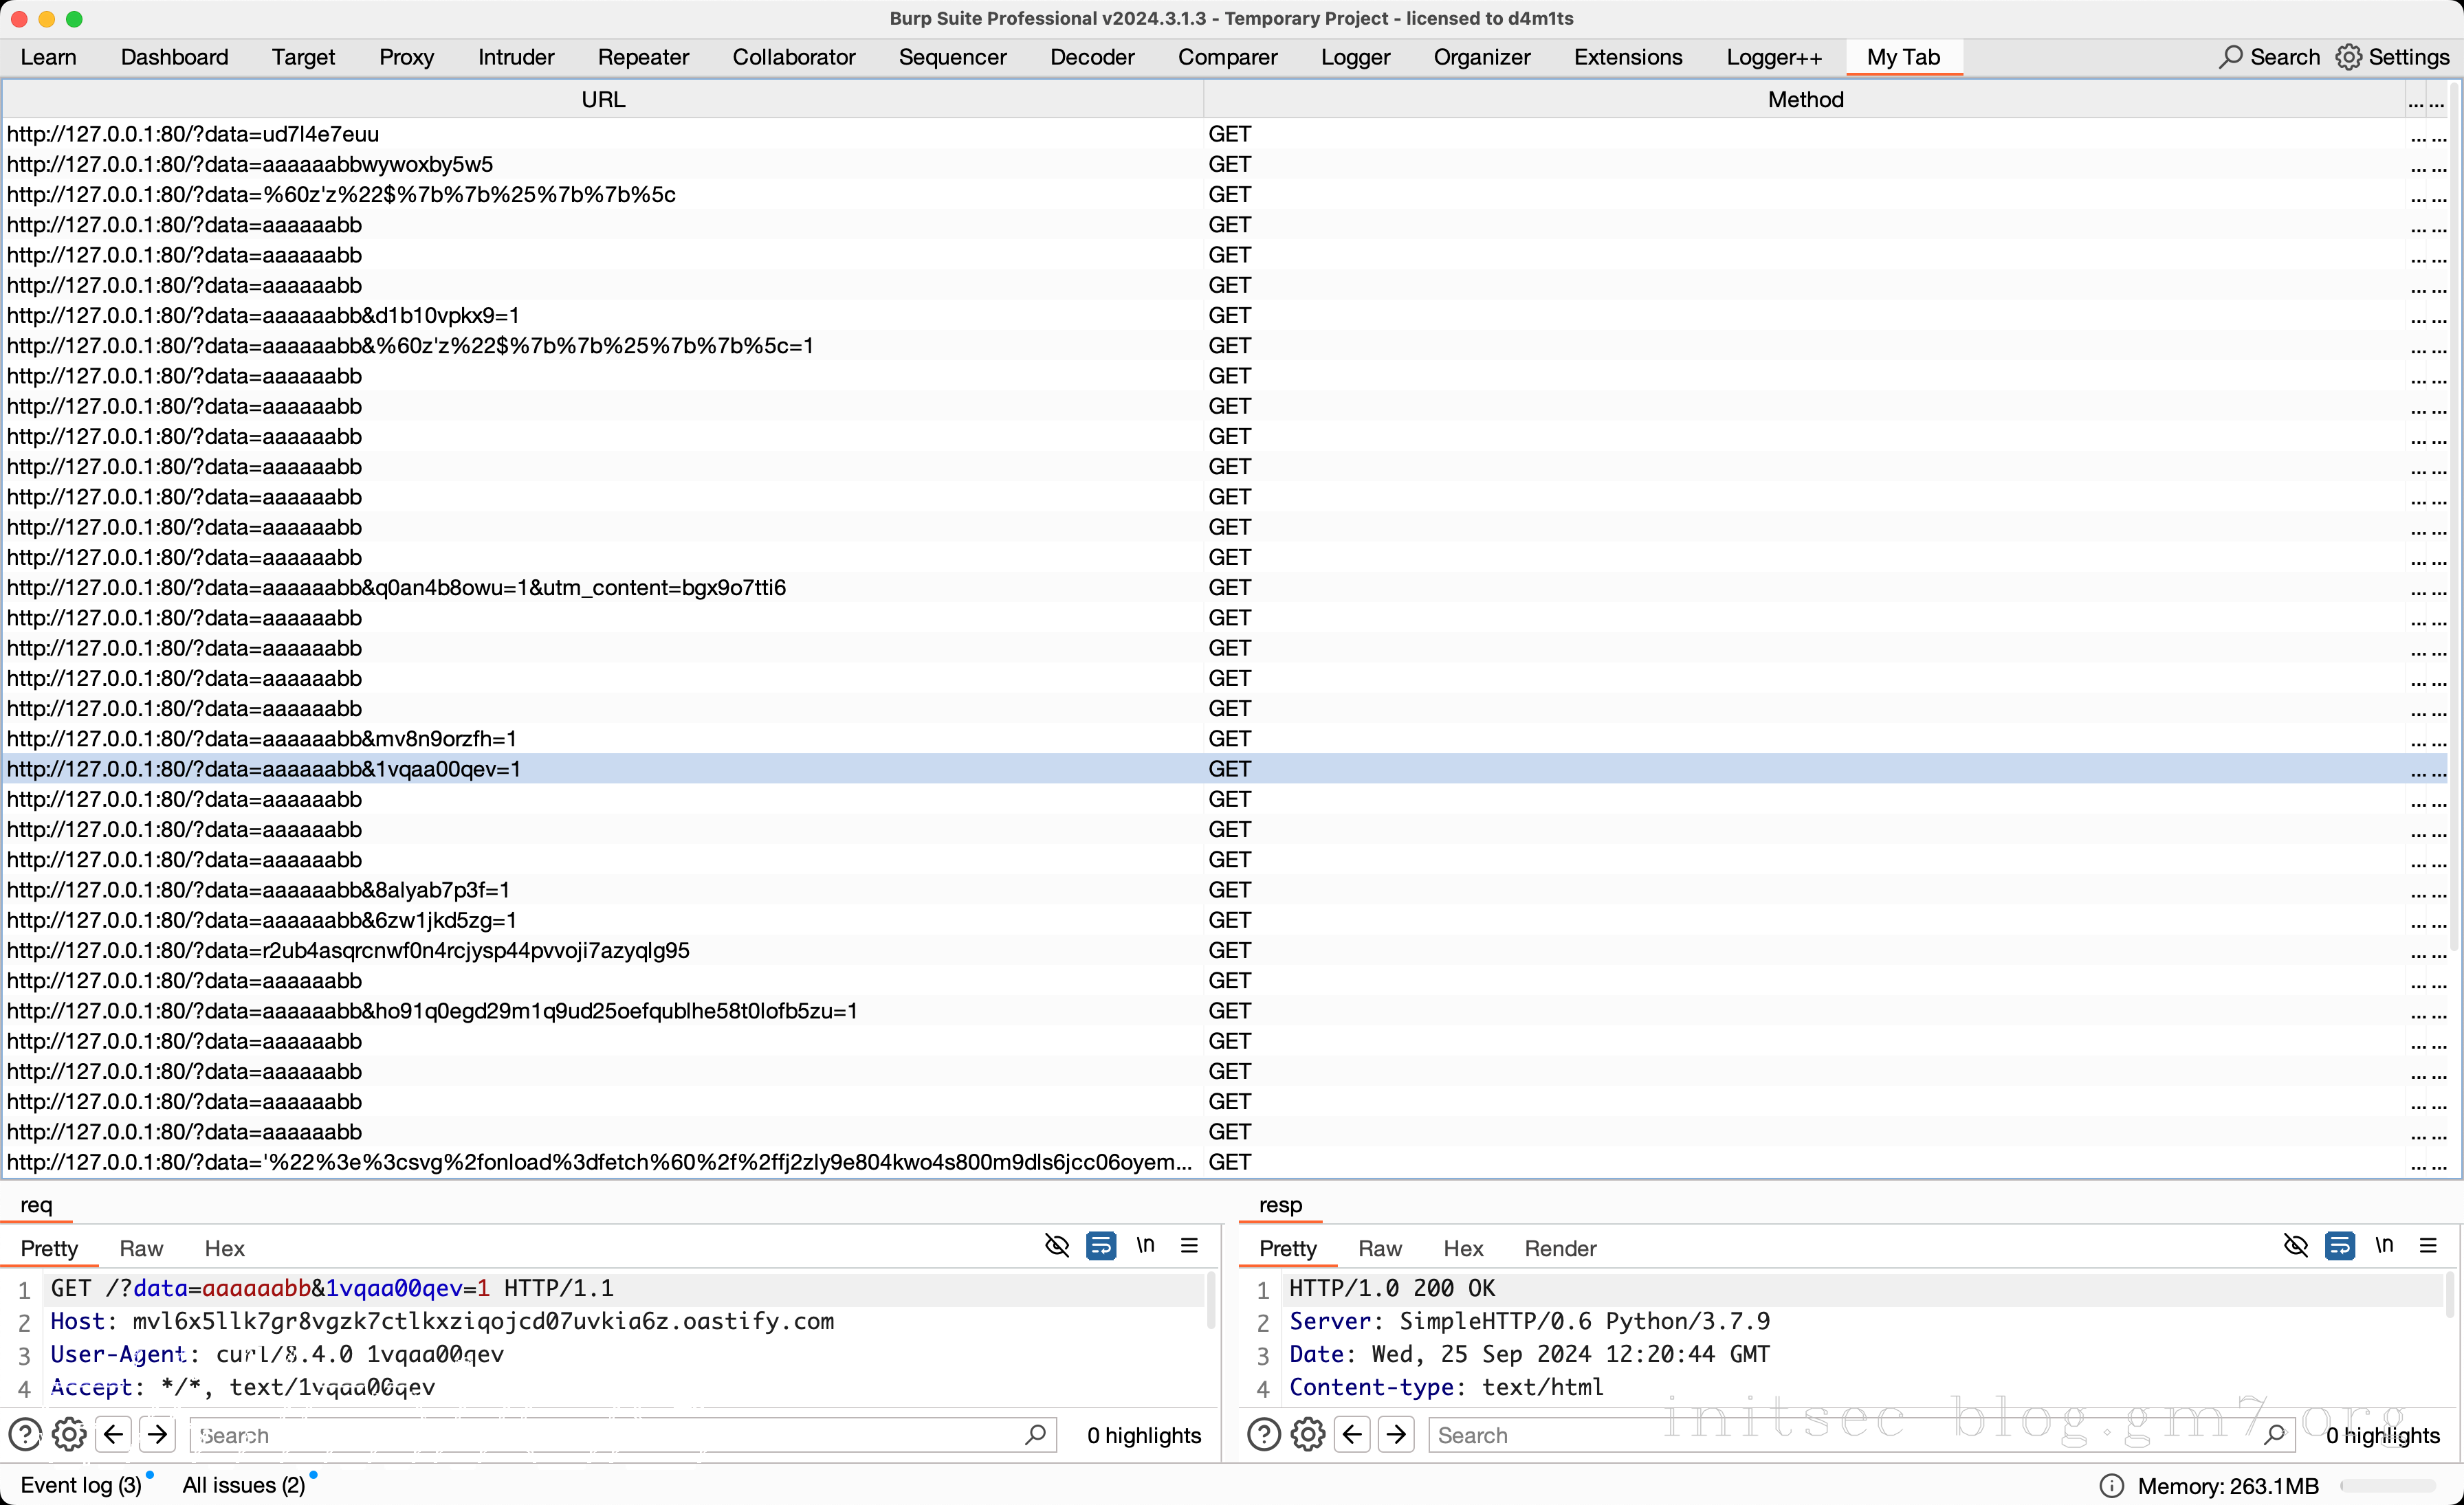
Task: Open the request panel hamburger options menu
Action: [1189, 1245]
